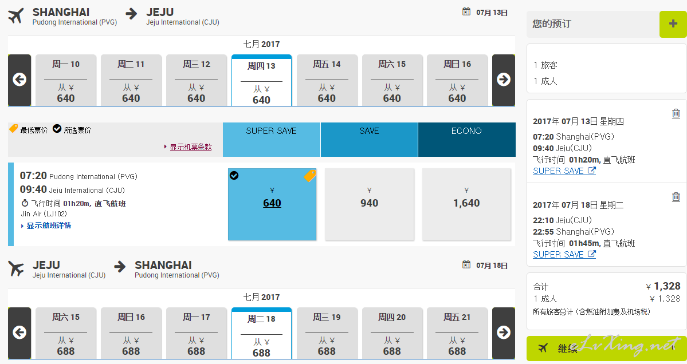Click the green 继续 continue button
The width and height of the screenshot is (687, 364).
(606, 348)
